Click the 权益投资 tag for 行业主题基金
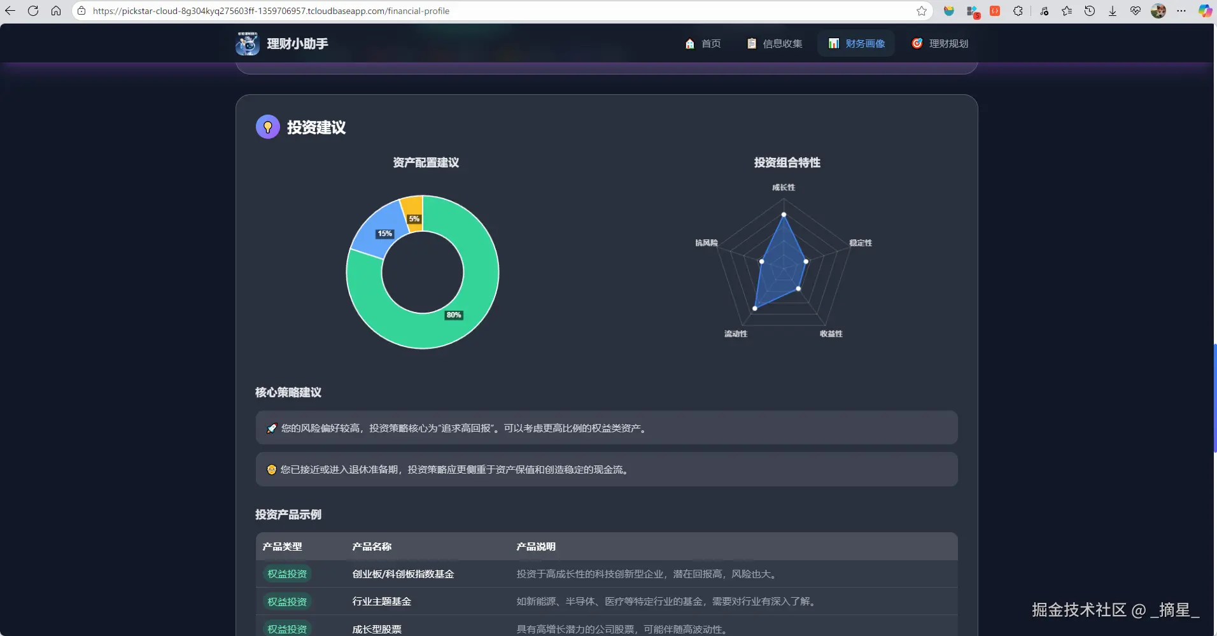Viewport: 1217px width, 636px height. pos(287,602)
